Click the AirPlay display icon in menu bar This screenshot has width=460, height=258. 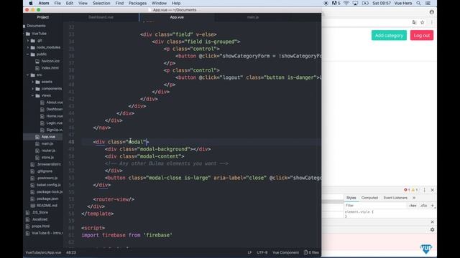point(355,3)
